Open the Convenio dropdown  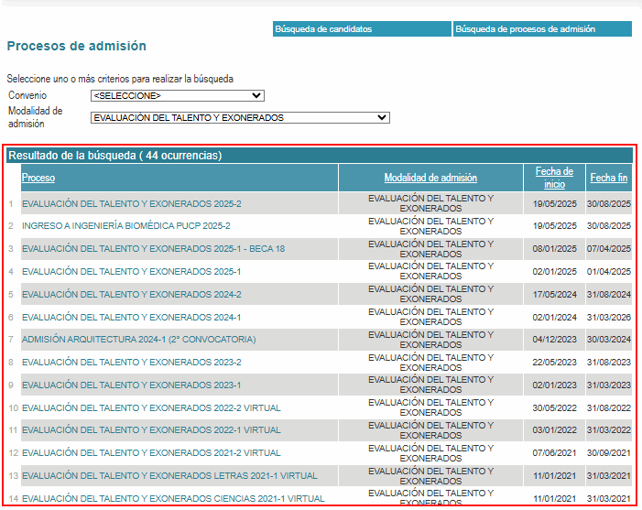click(x=177, y=95)
